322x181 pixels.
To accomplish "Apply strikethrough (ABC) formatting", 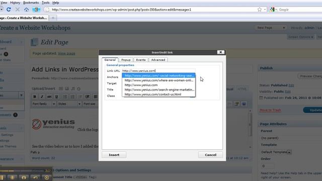I will (x=49, y=97).
